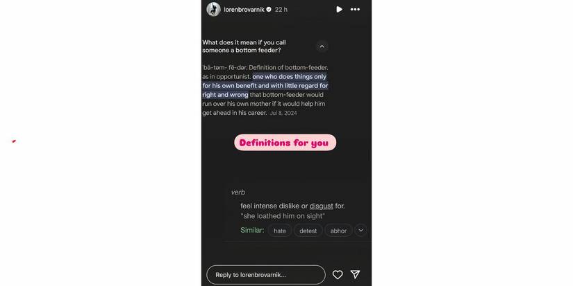Click the highlighted bottom-feeder definition text

click(265, 86)
